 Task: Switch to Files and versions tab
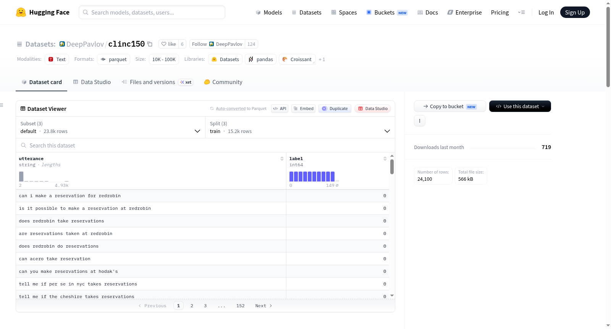click(157, 82)
